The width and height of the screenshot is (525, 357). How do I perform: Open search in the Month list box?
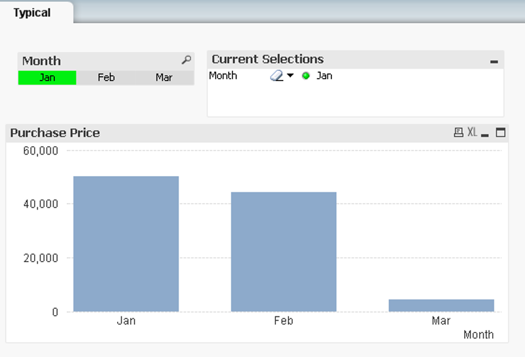(186, 60)
